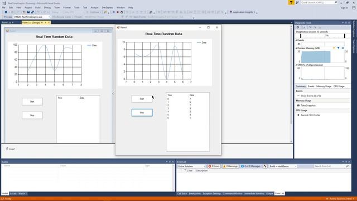Switch to the Memory Usage tab
The width and height of the screenshot is (357, 201).
coord(324,87)
